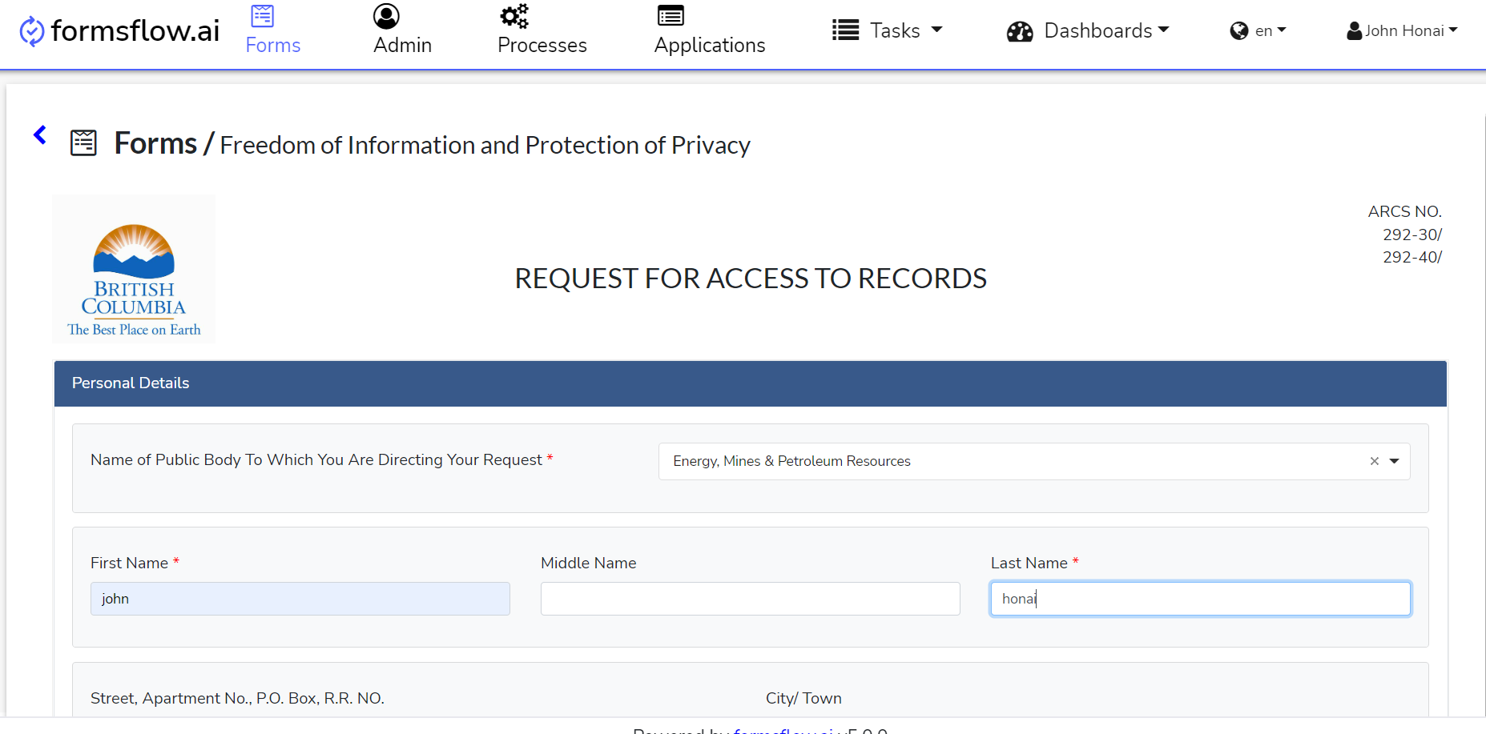Click the John Honai user icon
1486x734 pixels.
pos(1355,31)
